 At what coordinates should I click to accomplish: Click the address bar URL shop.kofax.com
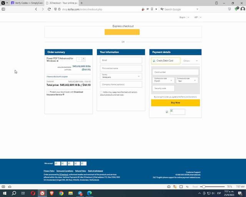(x=82, y=9)
